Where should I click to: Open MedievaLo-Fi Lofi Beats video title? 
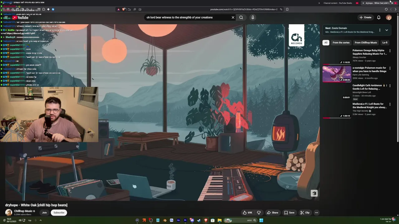369,105
